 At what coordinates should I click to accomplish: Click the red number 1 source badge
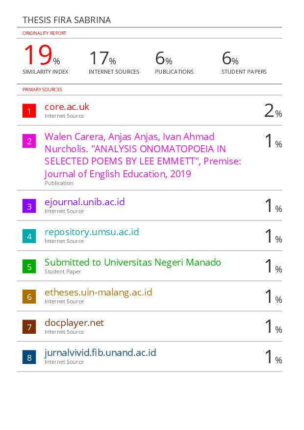pos(29,111)
